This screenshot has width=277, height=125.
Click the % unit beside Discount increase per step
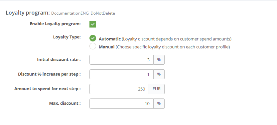[159, 74]
